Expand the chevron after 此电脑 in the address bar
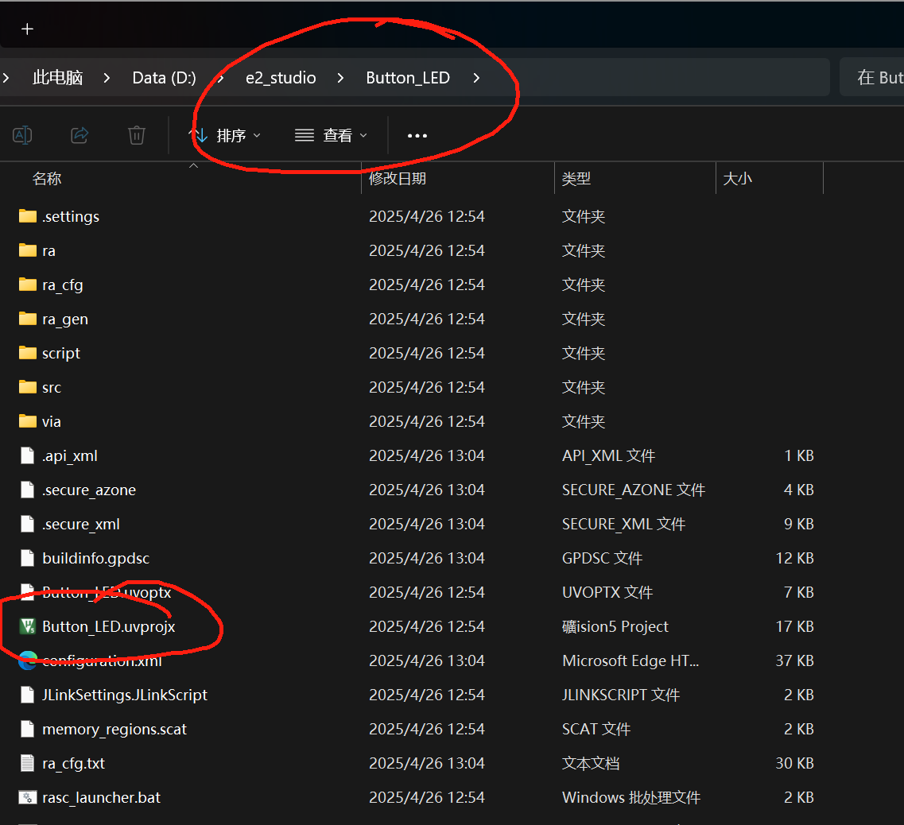The image size is (904, 825). tap(107, 78)
